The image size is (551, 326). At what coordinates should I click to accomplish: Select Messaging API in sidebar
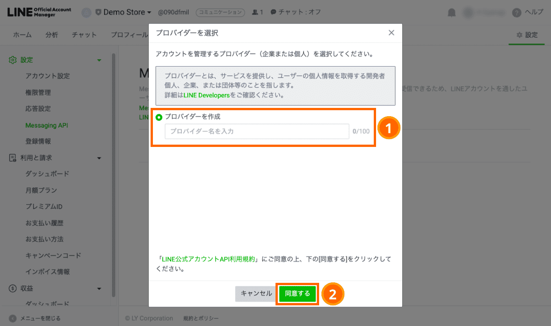tap(47, 125)
